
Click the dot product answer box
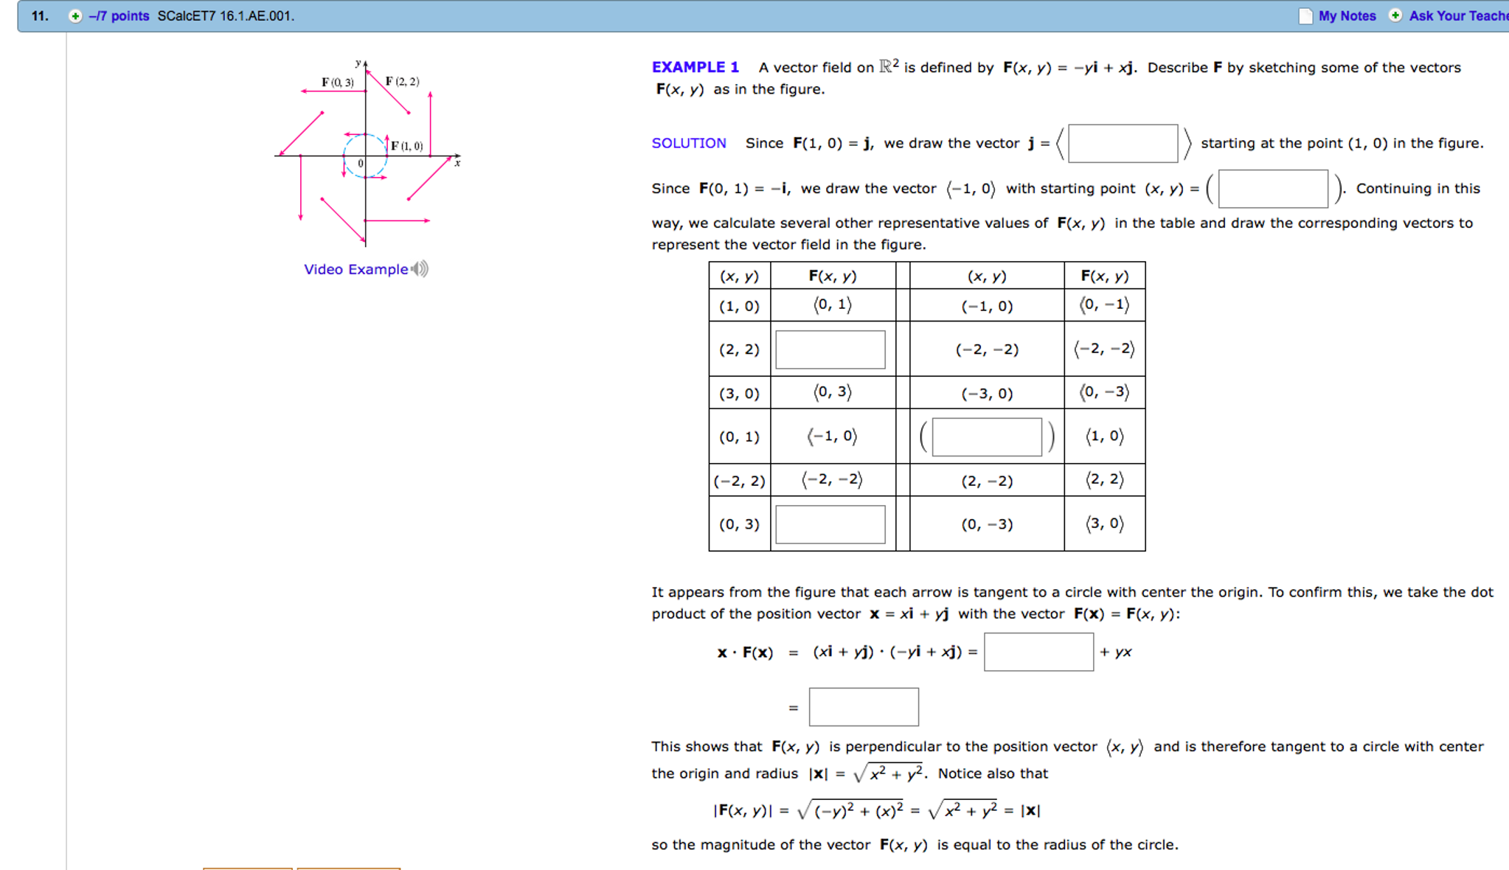(x=1039, y=652)
